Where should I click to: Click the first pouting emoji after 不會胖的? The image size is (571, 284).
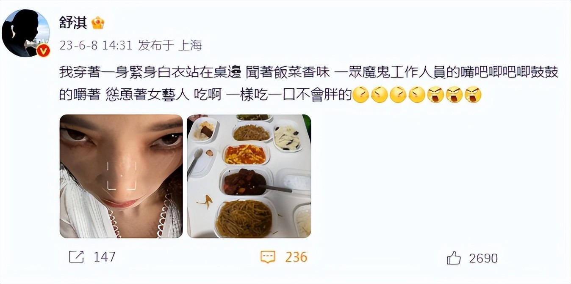coord(361,95)
